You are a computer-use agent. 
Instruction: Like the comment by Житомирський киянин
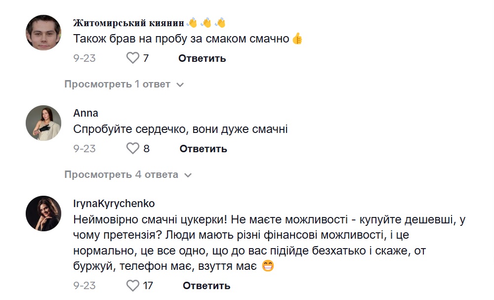pos(133,58)
